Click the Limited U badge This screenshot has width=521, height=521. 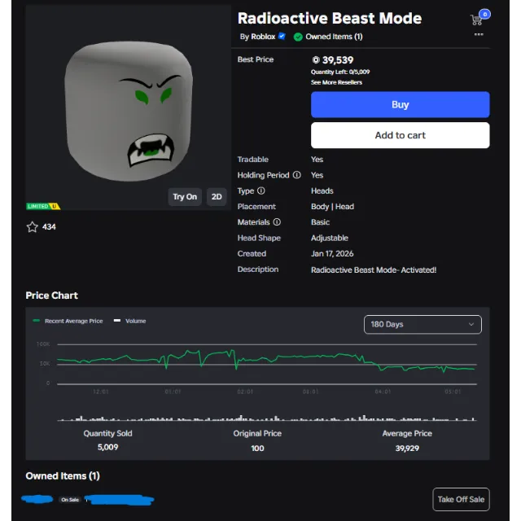point(43,206)
